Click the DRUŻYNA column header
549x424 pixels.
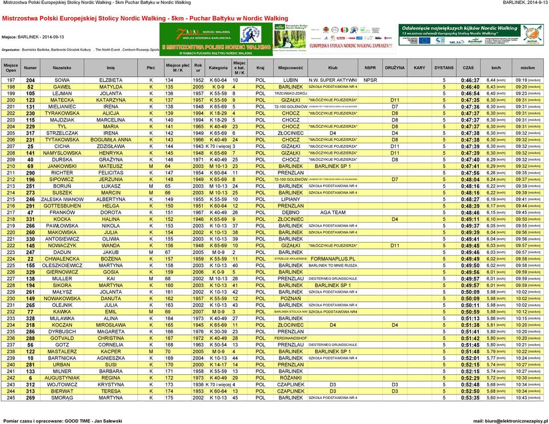[395, 68]
